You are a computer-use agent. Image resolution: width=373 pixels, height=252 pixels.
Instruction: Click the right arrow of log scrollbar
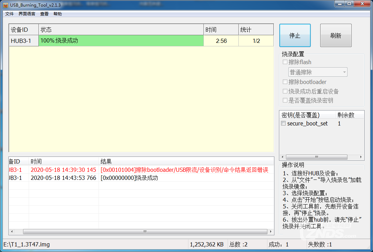coord(271,232)
